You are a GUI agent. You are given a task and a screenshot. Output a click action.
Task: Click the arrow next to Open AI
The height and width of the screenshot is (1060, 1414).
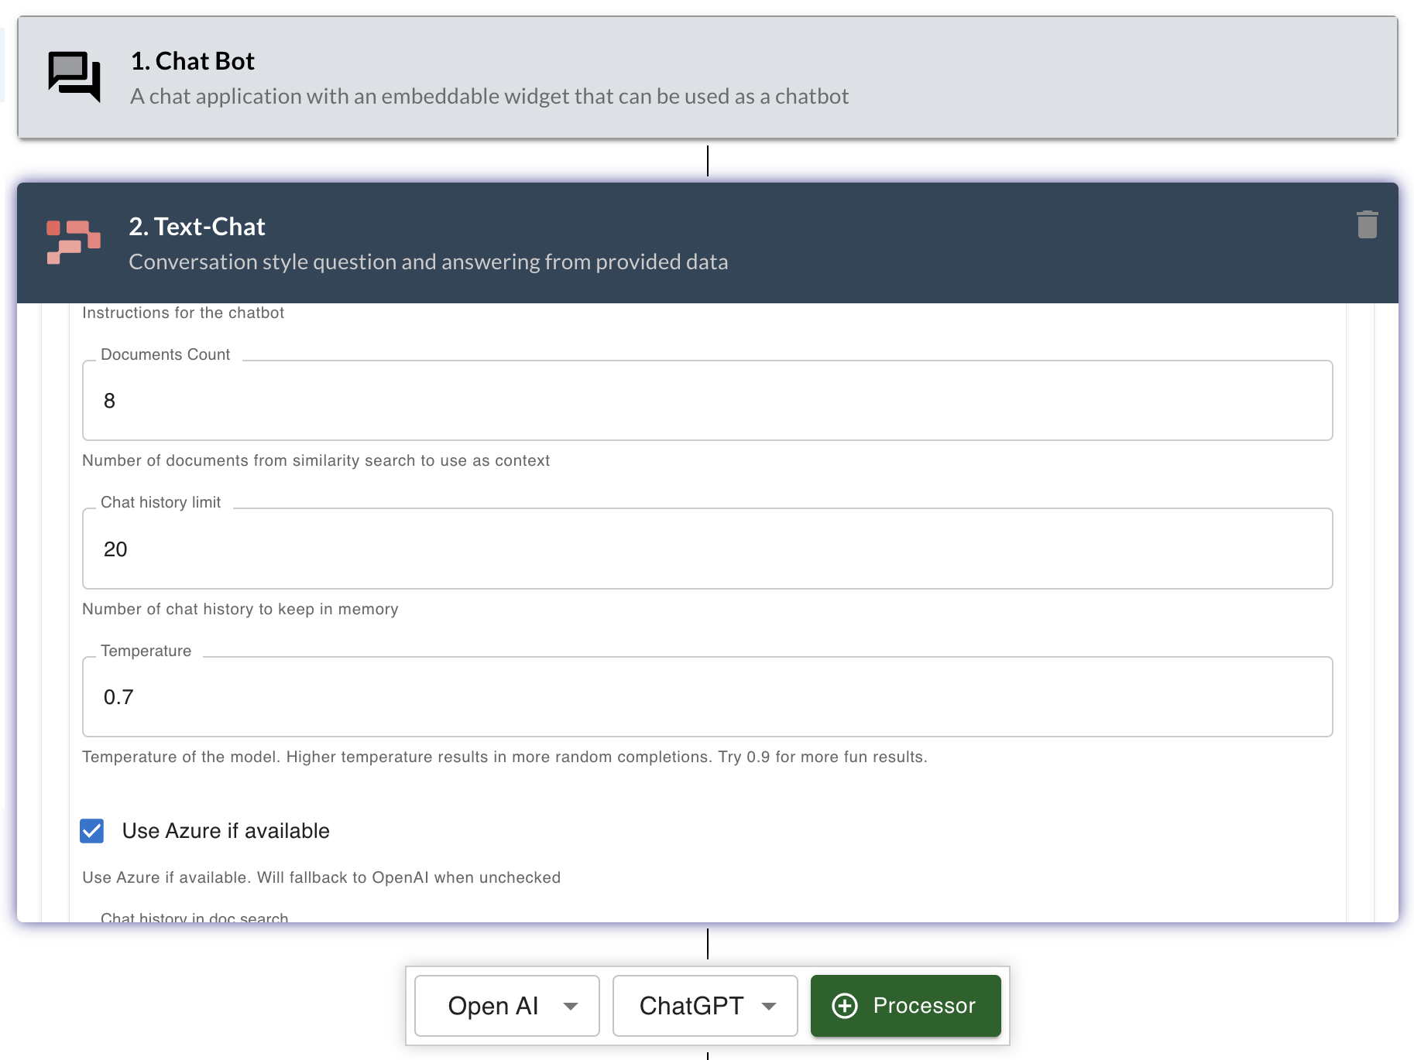pyautogui.click(x=571, y=1007)
